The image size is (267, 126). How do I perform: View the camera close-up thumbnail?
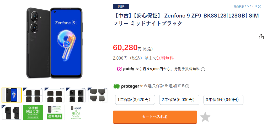(x=76, y=95)
